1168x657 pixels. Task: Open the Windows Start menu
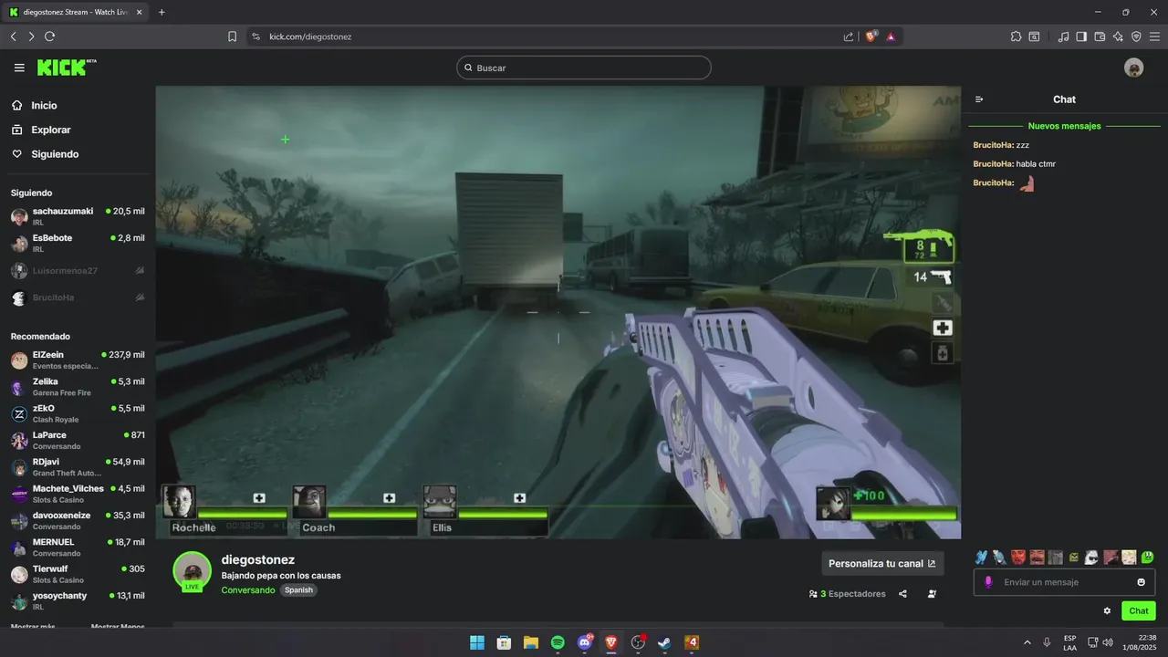(477, 642)
